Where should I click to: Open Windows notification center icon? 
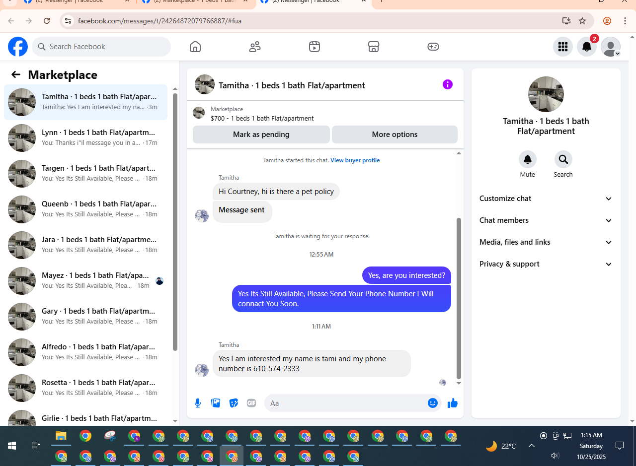click(x=620, y=446)
